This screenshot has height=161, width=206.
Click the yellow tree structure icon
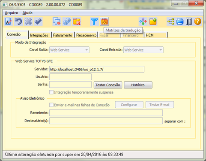coord(171,21)
